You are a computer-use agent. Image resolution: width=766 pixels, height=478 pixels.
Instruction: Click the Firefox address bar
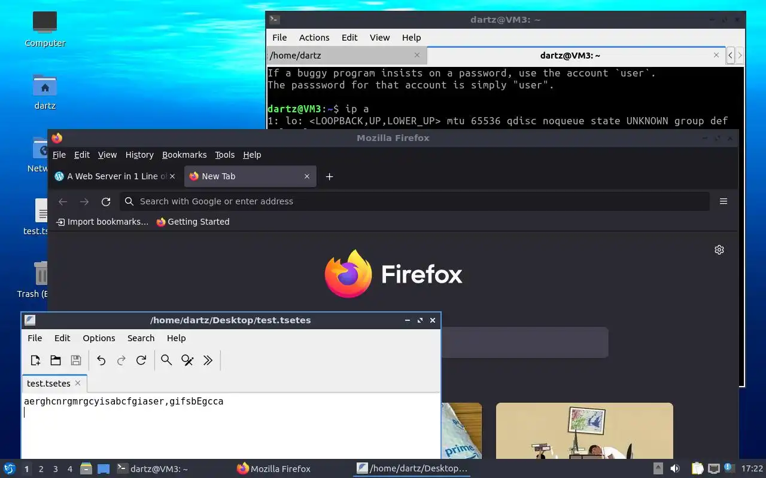coord(414,201)
